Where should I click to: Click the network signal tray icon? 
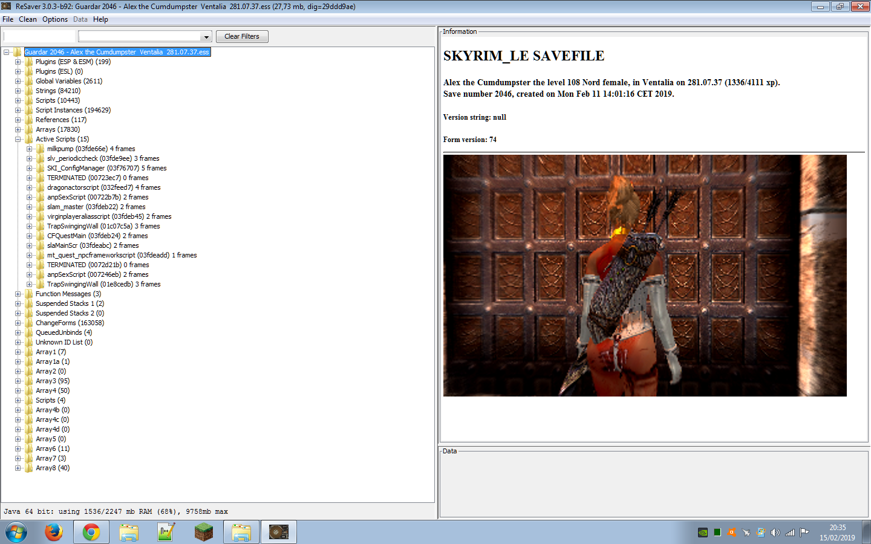tap(789, 533)
